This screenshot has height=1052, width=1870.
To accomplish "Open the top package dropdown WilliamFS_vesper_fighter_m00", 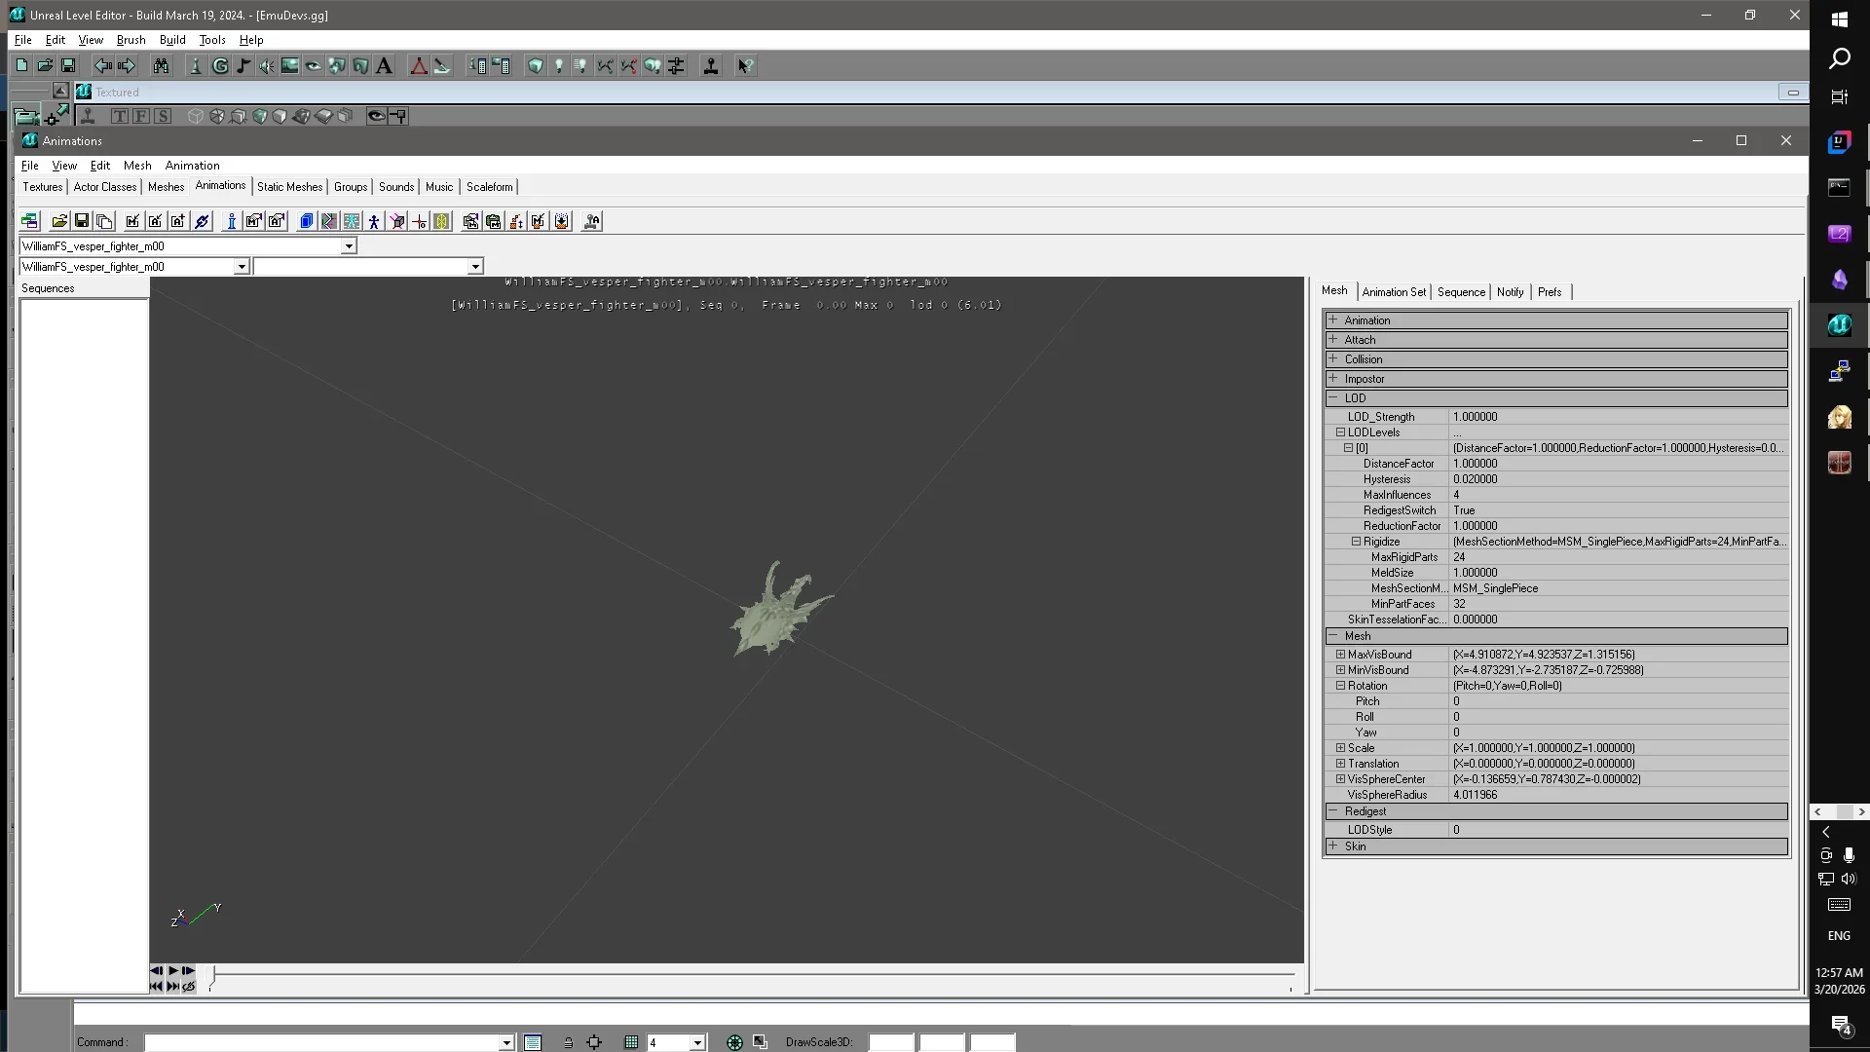I will pos(348,246).
